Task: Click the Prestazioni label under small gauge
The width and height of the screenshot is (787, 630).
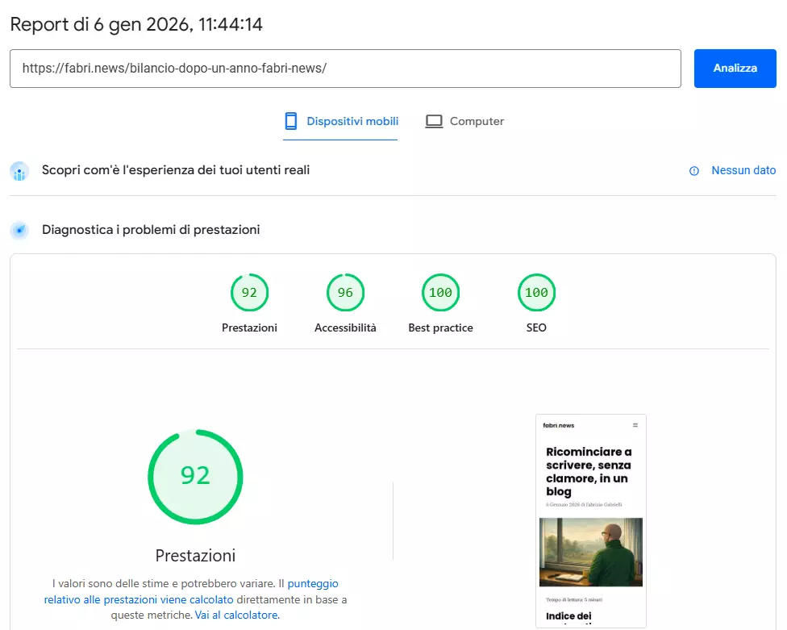Action: point(249,328)
